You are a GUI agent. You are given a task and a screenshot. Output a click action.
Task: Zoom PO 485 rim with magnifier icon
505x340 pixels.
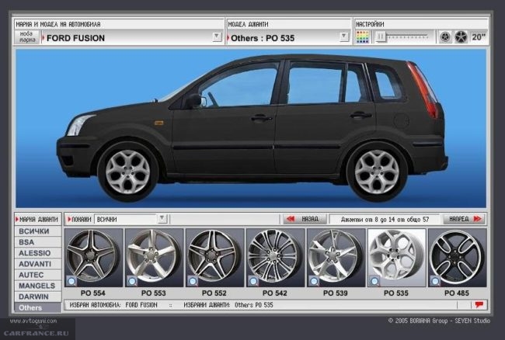(435, 281)
